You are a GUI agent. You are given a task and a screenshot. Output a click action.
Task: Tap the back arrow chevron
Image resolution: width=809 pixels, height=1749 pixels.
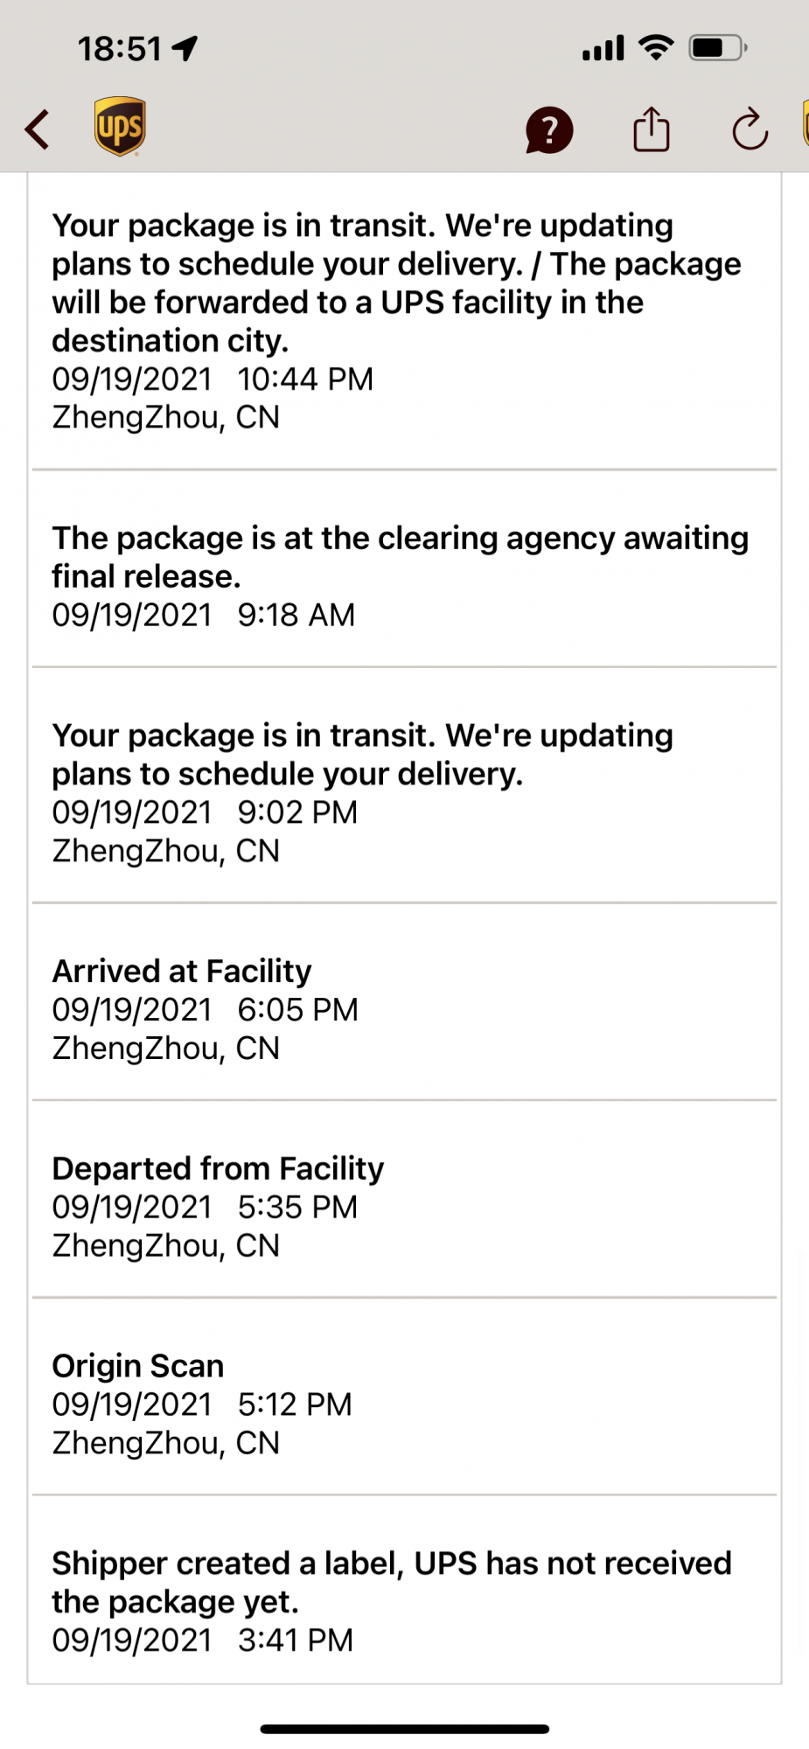pos(37,129)
